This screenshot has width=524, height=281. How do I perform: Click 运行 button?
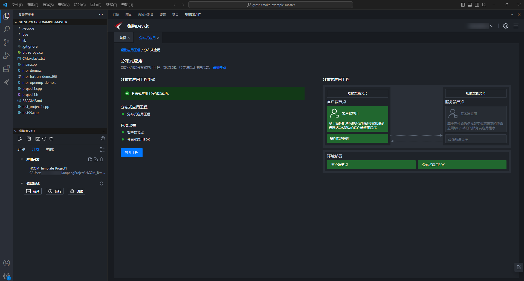pos(55,191)
